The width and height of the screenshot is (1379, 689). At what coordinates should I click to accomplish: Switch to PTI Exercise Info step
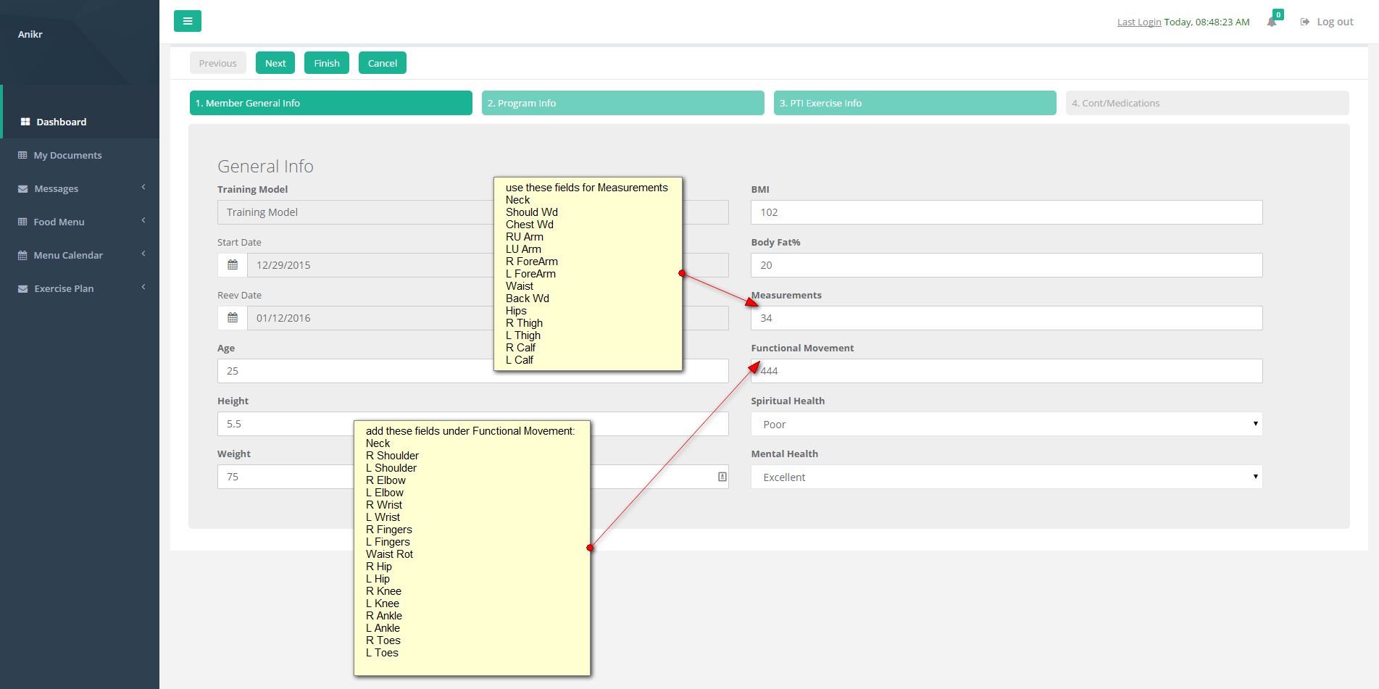point(915,103)
